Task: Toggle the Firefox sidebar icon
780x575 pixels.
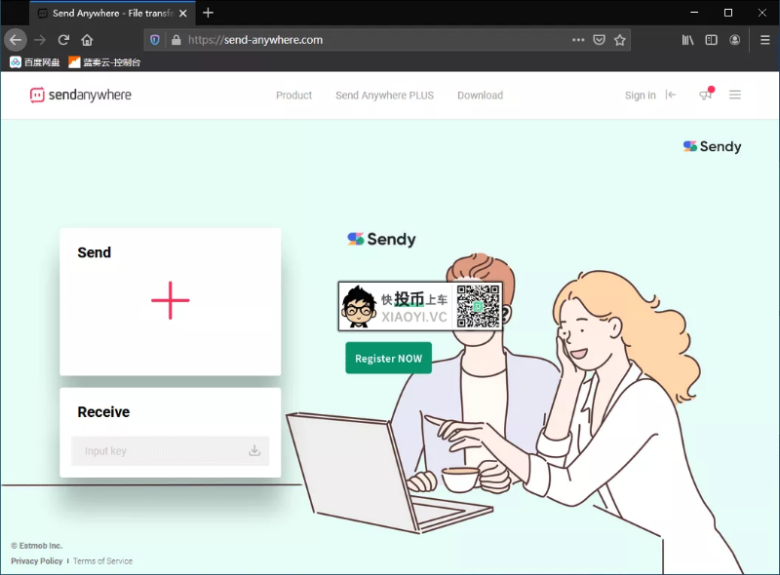Action: pos(712,40)
